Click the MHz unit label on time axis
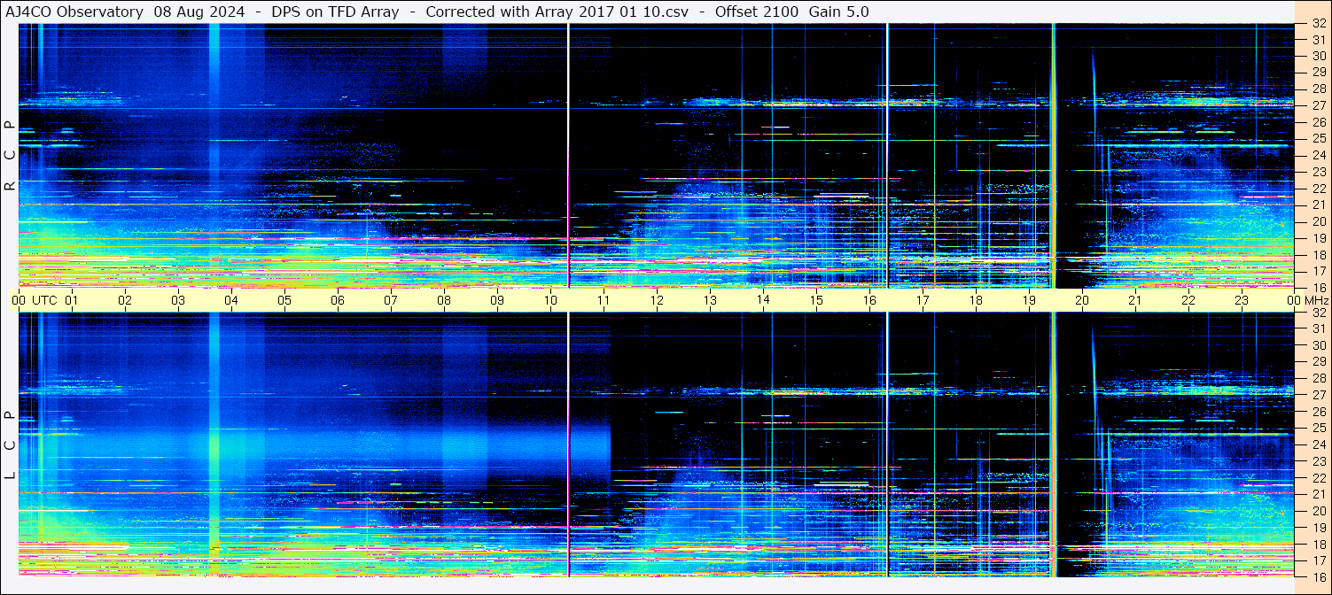Image resolution: width=1332 pixels, height=595 pixels. pyautogui.click(x=1315, y=300)
